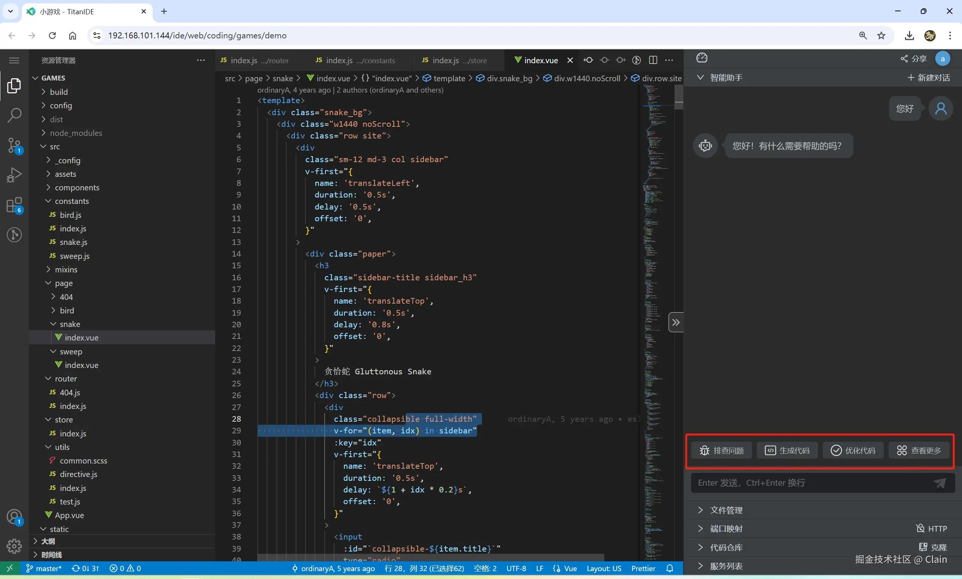The height and width of the screenshot is (579, 962).
Task: Close the index.vue editor tab
Action: tap(570, 60)
